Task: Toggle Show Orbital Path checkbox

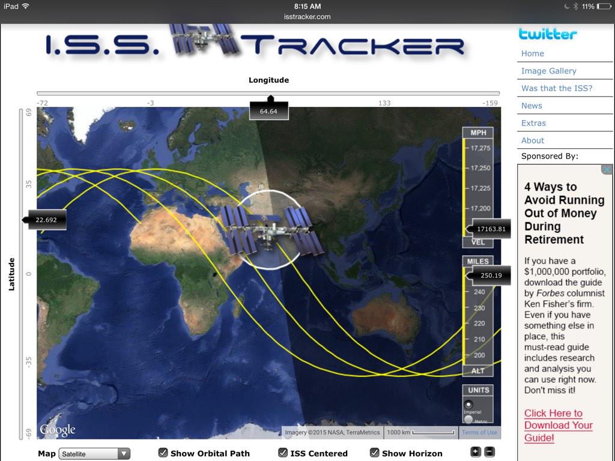Action: pos(163,453)
